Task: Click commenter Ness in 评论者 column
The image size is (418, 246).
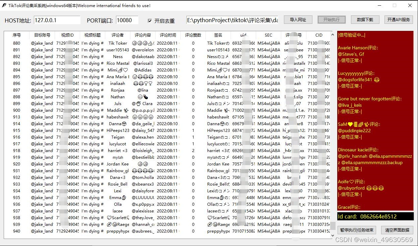Action: click(x=118, y=56)
